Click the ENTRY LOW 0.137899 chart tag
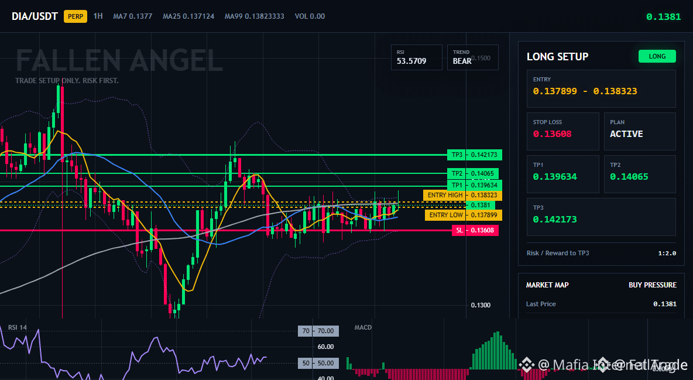This screenshot has height=380, width=693. point(463,215)
